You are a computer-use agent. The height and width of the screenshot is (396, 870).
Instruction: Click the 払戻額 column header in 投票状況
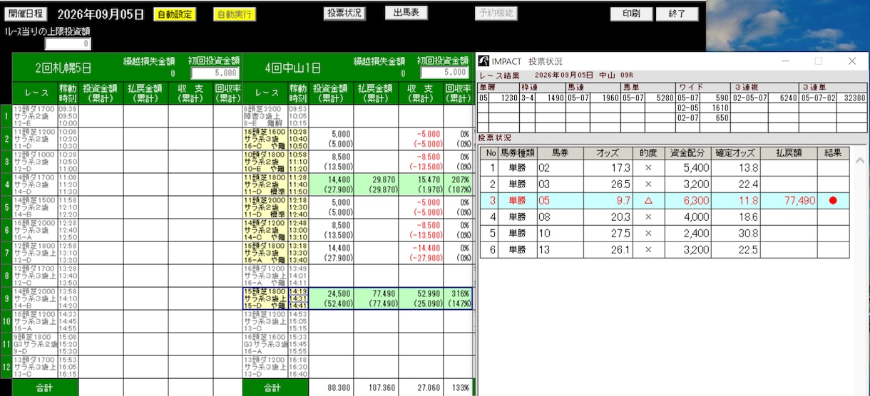(789, 152)
